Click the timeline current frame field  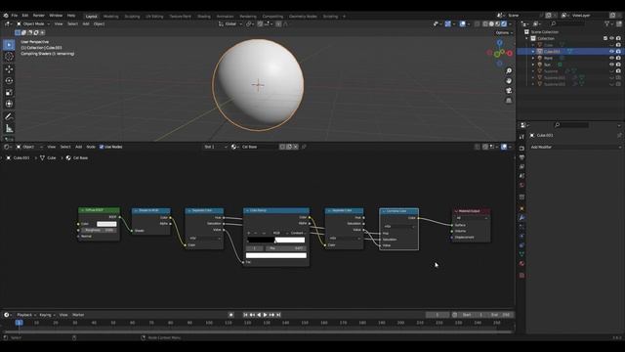click(x=437, y=315)
